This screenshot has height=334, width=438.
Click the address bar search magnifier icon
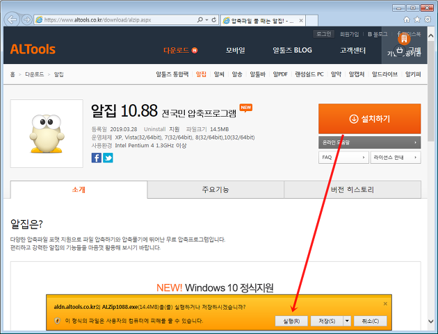pyautogui.click(x=200, y=20)
